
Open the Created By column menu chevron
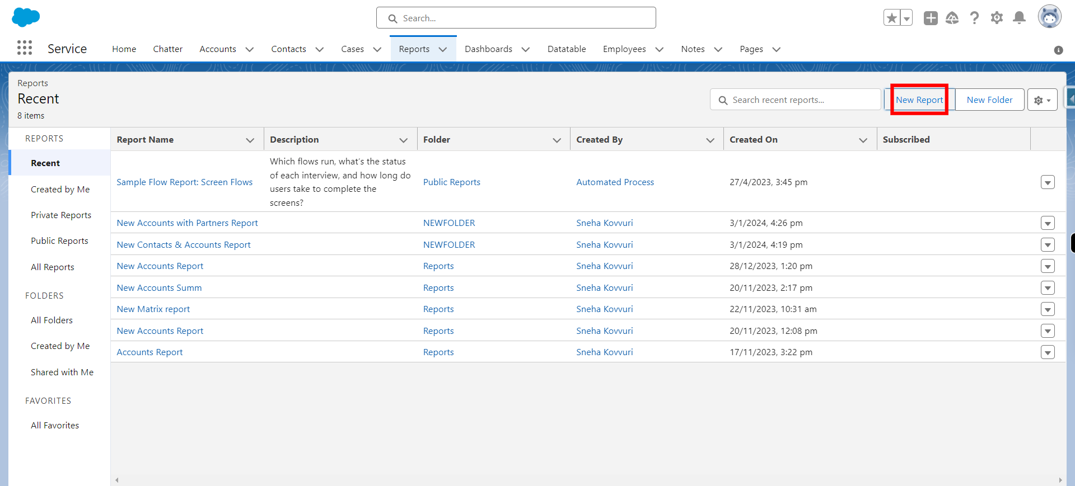711,140
